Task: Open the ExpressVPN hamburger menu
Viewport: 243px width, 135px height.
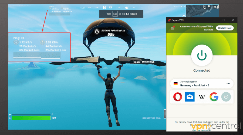Action: point(173,28)
